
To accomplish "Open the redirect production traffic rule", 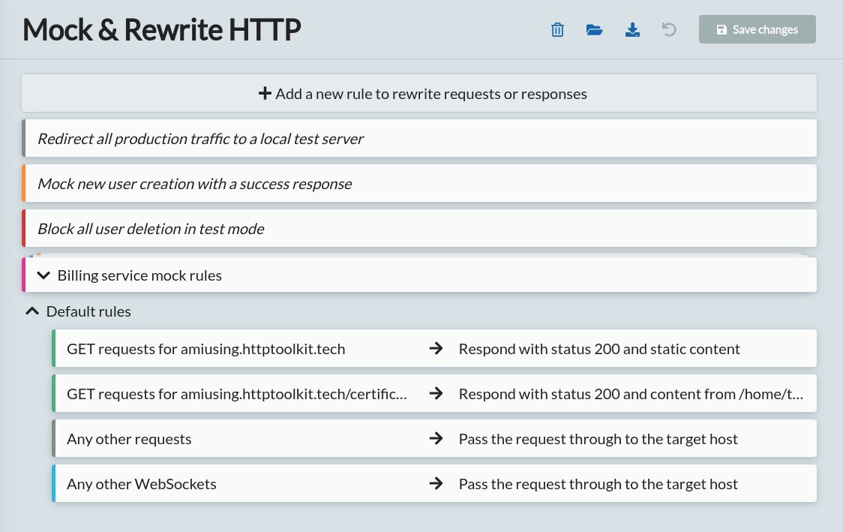I will [x=200, y=139].
